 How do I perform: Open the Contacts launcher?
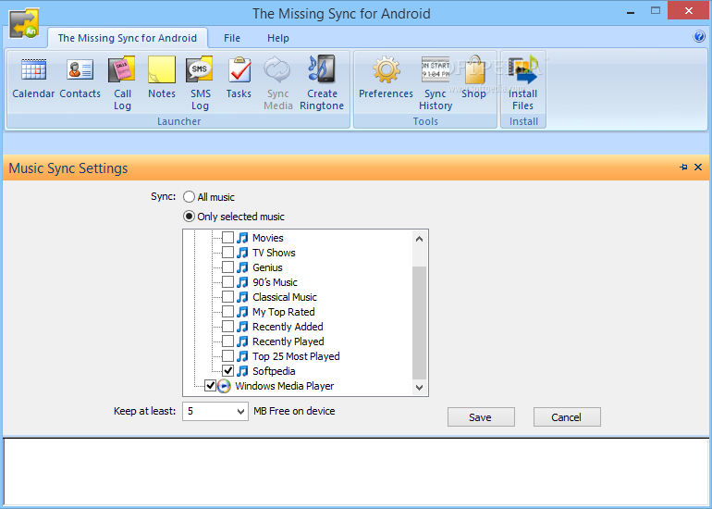point(80,79)
